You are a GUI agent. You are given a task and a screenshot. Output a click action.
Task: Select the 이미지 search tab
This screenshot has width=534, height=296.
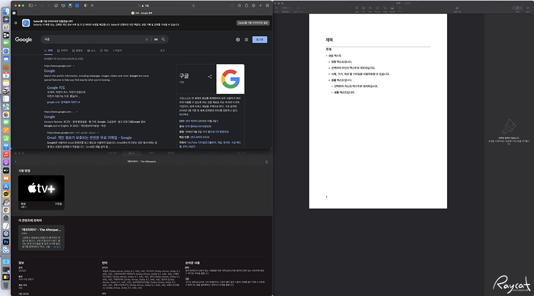[62, 51]
